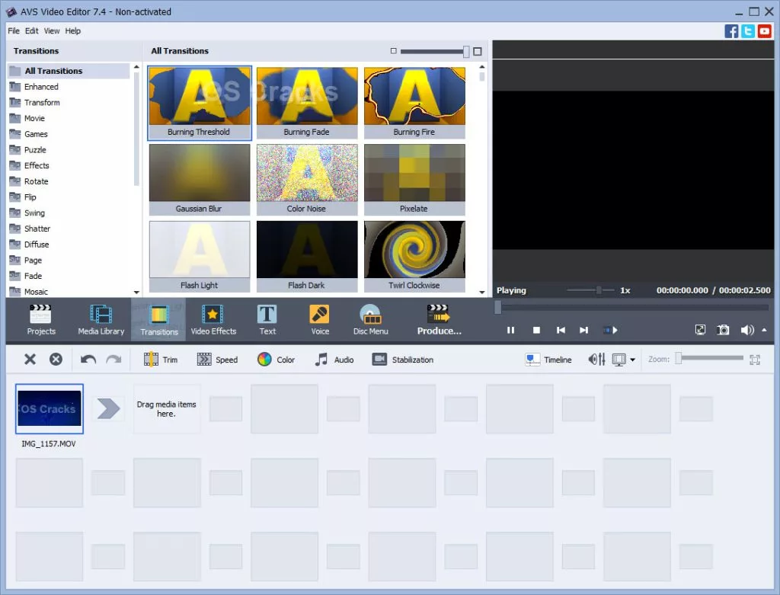Select the Gaussian Blur transition
The width and height of the screenshot is (780, 595).
200,179
